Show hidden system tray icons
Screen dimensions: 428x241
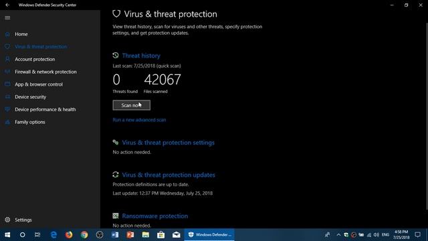[x=338, y=235]
